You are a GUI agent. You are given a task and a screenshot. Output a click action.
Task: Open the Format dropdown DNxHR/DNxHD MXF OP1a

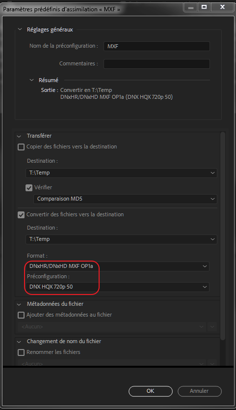pyautogui.click(x=117, y=266)
